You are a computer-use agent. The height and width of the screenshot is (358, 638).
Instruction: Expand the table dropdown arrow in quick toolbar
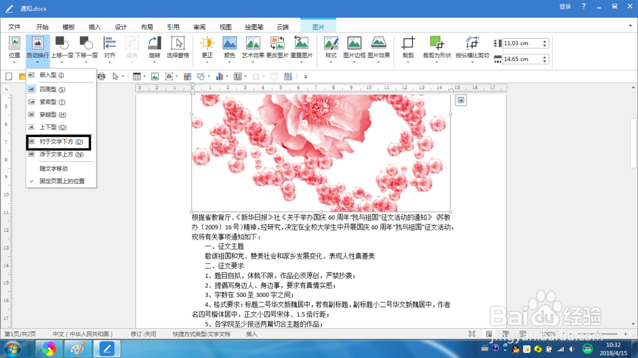point(144,76)
